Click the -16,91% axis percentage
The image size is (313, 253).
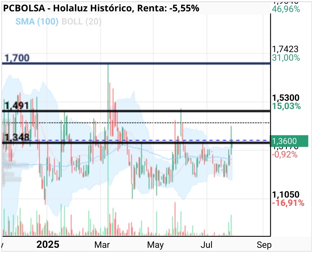click(x=288, y=203)
